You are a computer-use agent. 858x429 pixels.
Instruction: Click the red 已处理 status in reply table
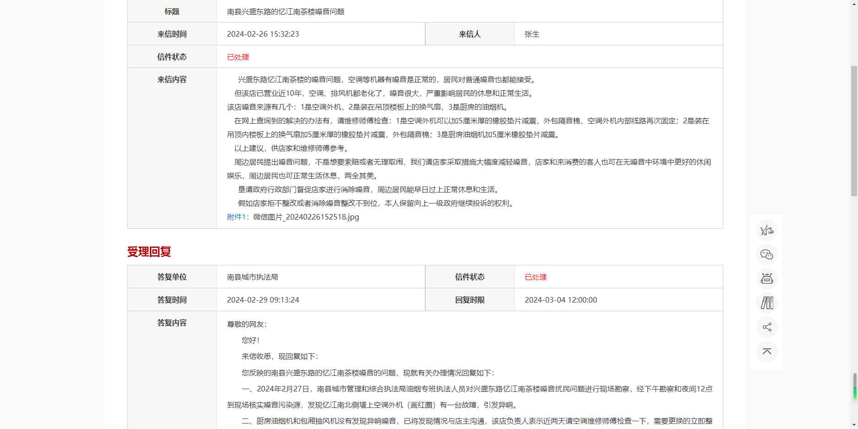(535, 277)
